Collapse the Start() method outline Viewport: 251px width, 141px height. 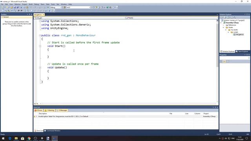[x=40, y=46]
